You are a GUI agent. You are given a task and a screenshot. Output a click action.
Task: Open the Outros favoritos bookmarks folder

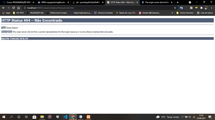click(x=185, y=13)
